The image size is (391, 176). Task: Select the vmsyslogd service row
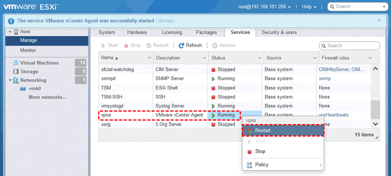pyautogui.click(x=234, y=106)
